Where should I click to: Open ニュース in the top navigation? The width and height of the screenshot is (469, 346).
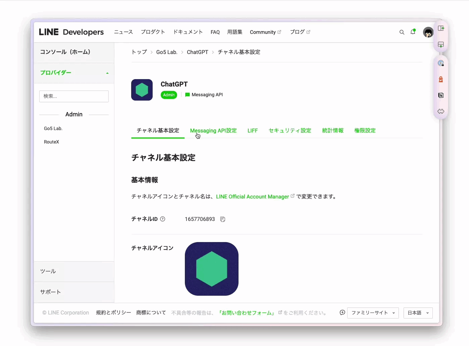(123, 32)
